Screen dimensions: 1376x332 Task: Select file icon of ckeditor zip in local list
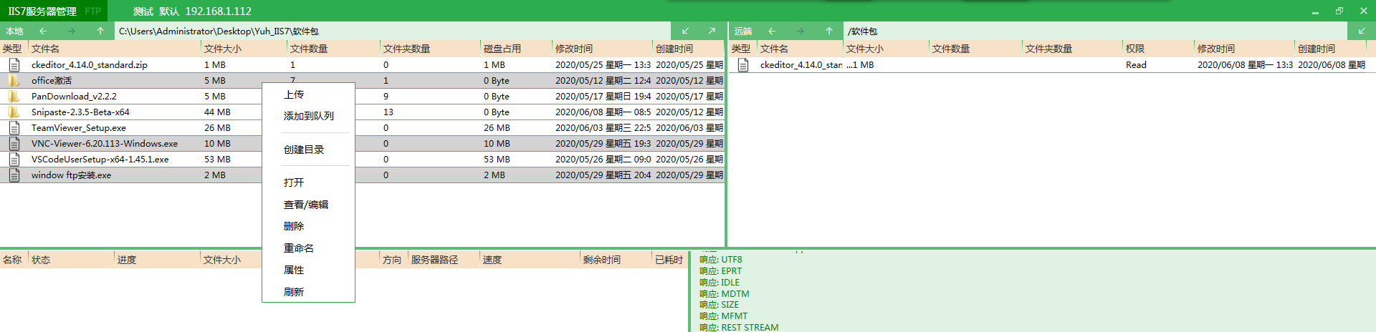[x=14, y=64]
